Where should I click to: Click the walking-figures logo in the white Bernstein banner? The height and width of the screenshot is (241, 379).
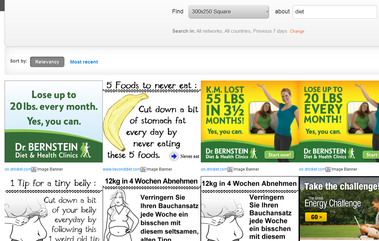(86, 150)
